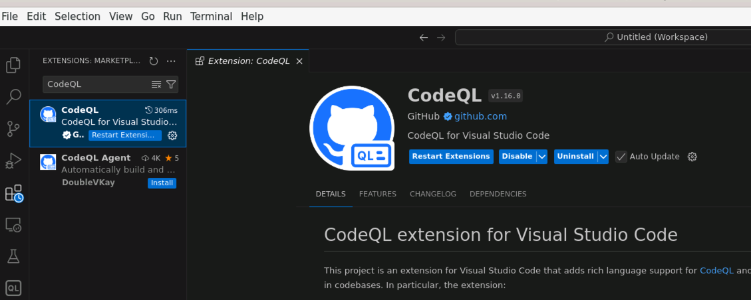Screen dimensions: 751x300
Task: Open the Explorer view in activity bar
Action: (13, 65)
